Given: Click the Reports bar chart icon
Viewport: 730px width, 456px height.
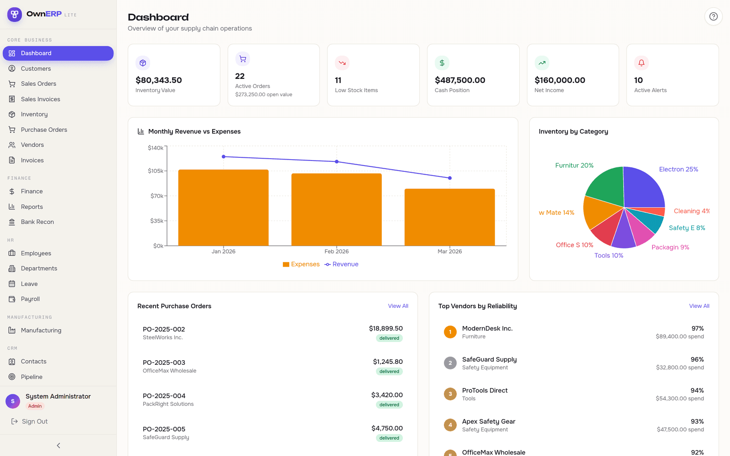Looking at the screenshot, I should (12, 207).
